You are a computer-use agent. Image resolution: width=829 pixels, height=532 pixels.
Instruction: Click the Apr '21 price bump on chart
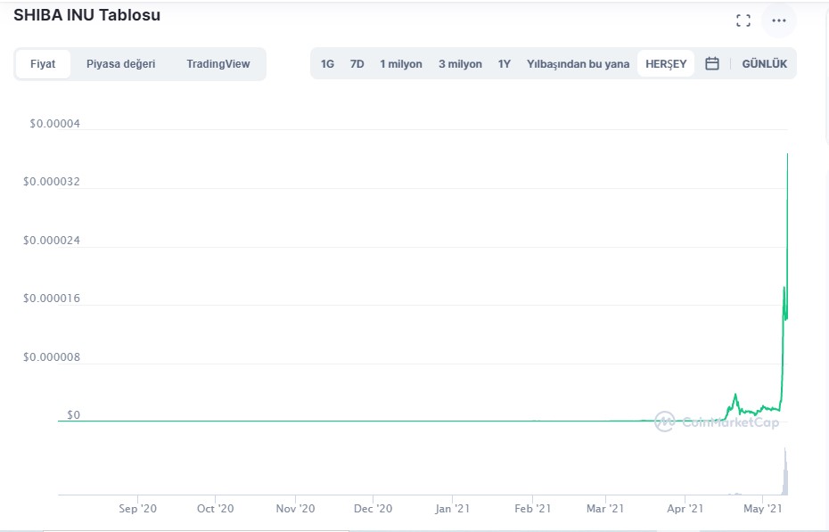pos(735,396)
